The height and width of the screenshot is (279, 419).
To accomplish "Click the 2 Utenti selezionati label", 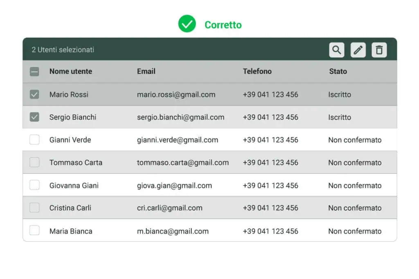I will (x=63, y=50).
